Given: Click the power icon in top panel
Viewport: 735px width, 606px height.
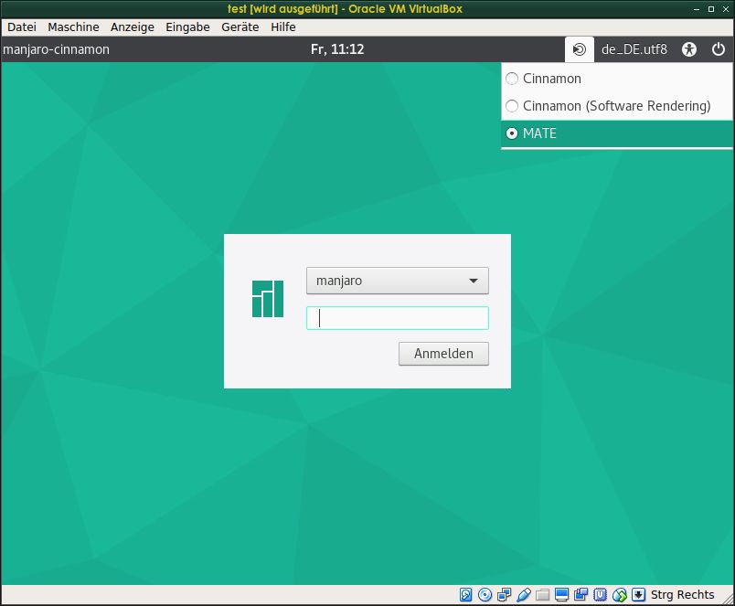Looking at the screenshot, I should click(x=718, y=49).
